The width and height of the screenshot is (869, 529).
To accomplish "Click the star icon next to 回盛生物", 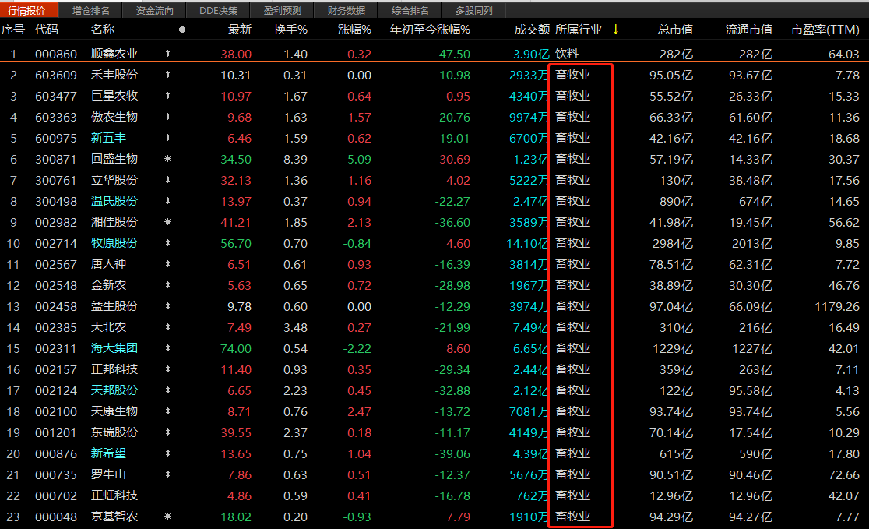I will coord(167,159).
